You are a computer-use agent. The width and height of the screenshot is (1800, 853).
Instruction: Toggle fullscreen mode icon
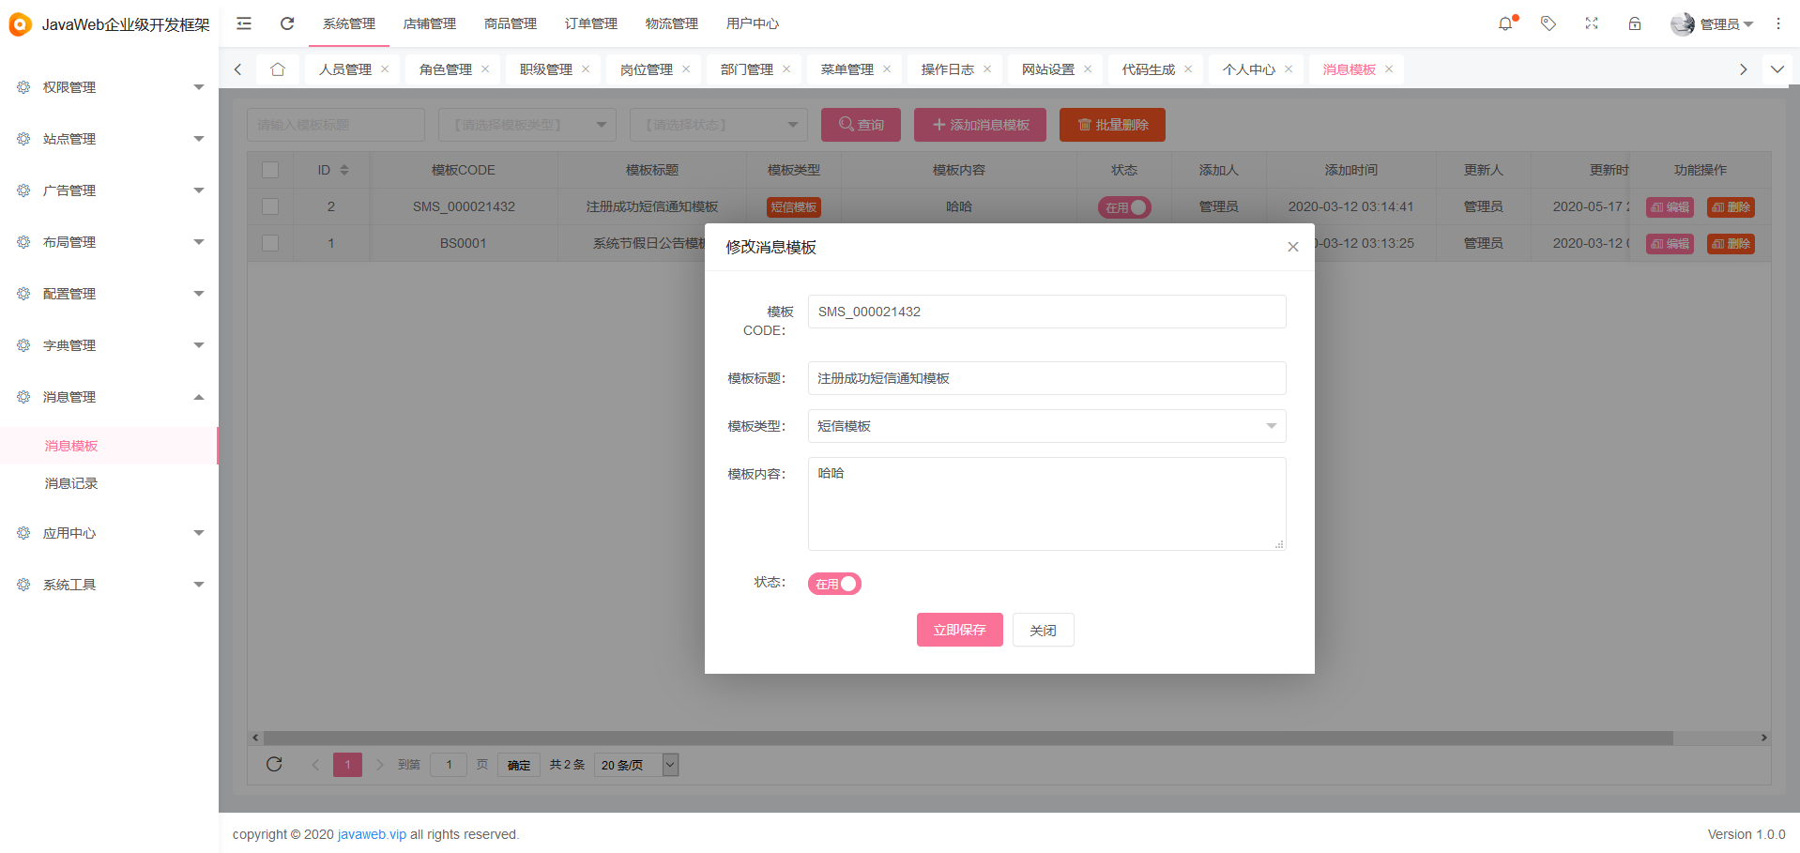[1591, 23]
